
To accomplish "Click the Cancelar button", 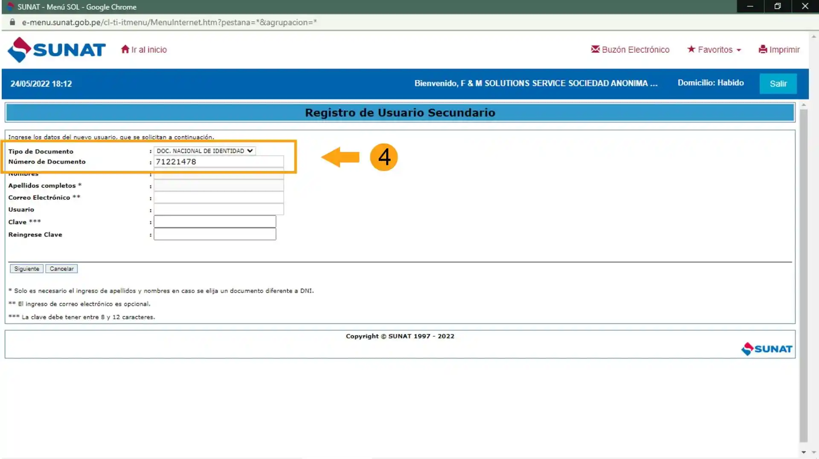I will [x=61, y=268].
